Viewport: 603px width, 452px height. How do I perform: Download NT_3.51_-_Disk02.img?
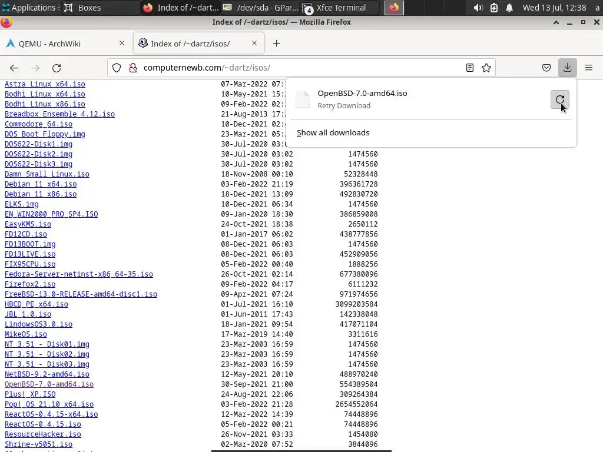(x=47, y=354)
